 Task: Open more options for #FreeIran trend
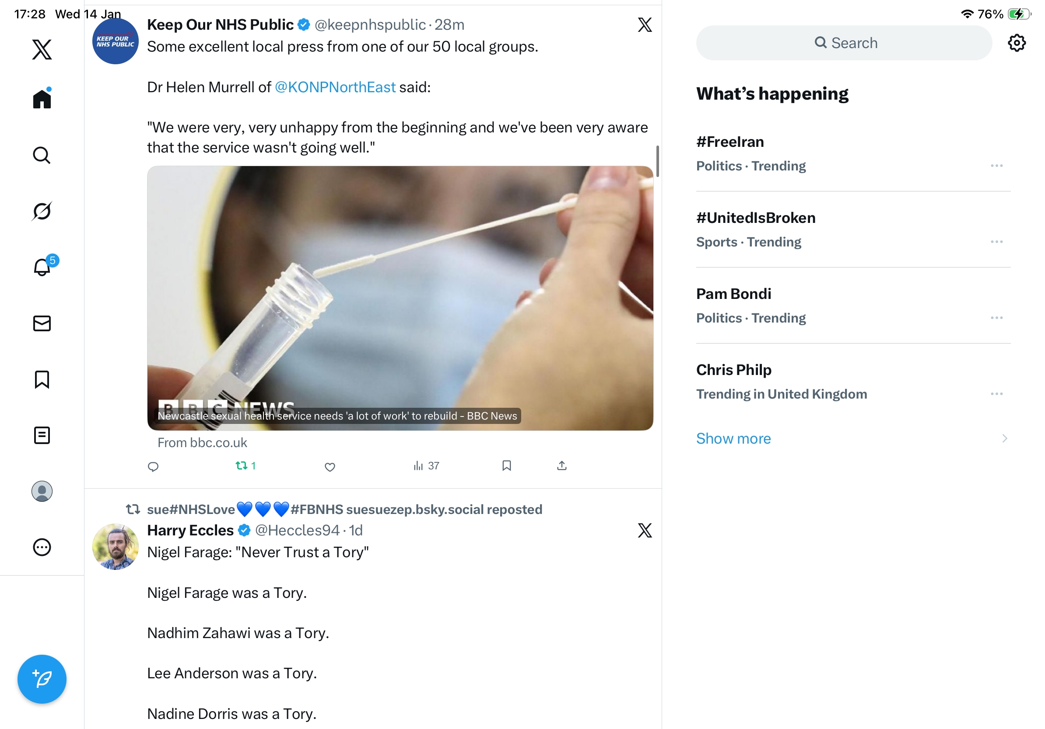click(x=996, y=166)
